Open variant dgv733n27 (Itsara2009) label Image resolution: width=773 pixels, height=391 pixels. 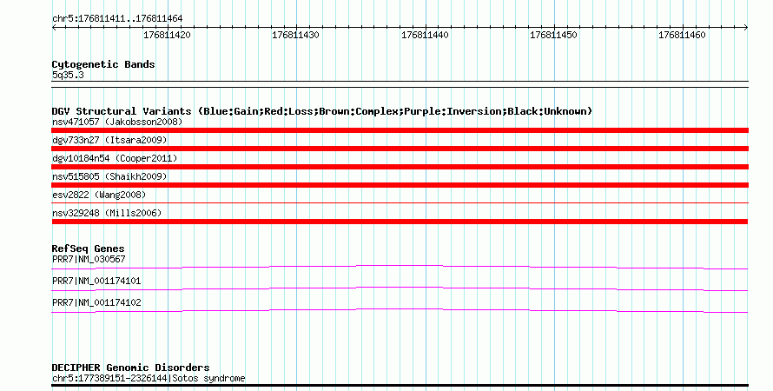(109, 140)
